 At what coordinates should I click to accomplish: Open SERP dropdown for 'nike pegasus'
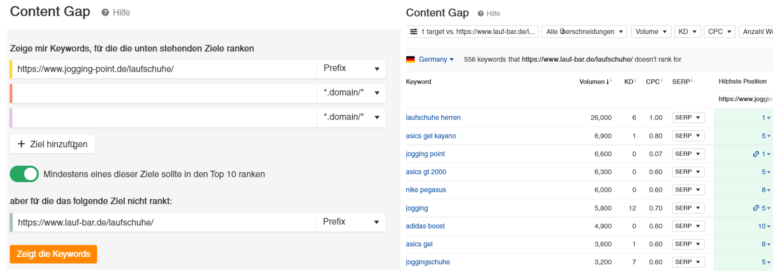pos(688,190)
